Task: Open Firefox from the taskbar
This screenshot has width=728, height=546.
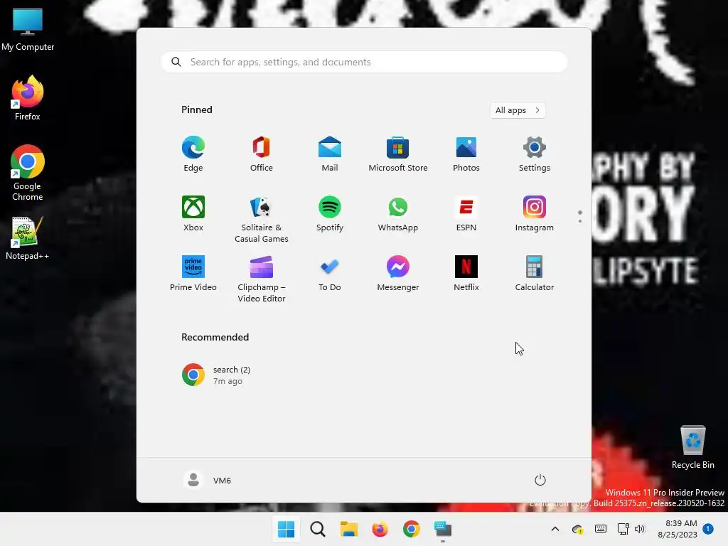Action: click(380, 529)
